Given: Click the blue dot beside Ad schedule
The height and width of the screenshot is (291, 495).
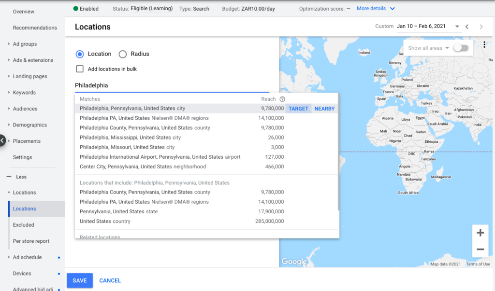Looking at the screenshot, I should click(58, 258).
